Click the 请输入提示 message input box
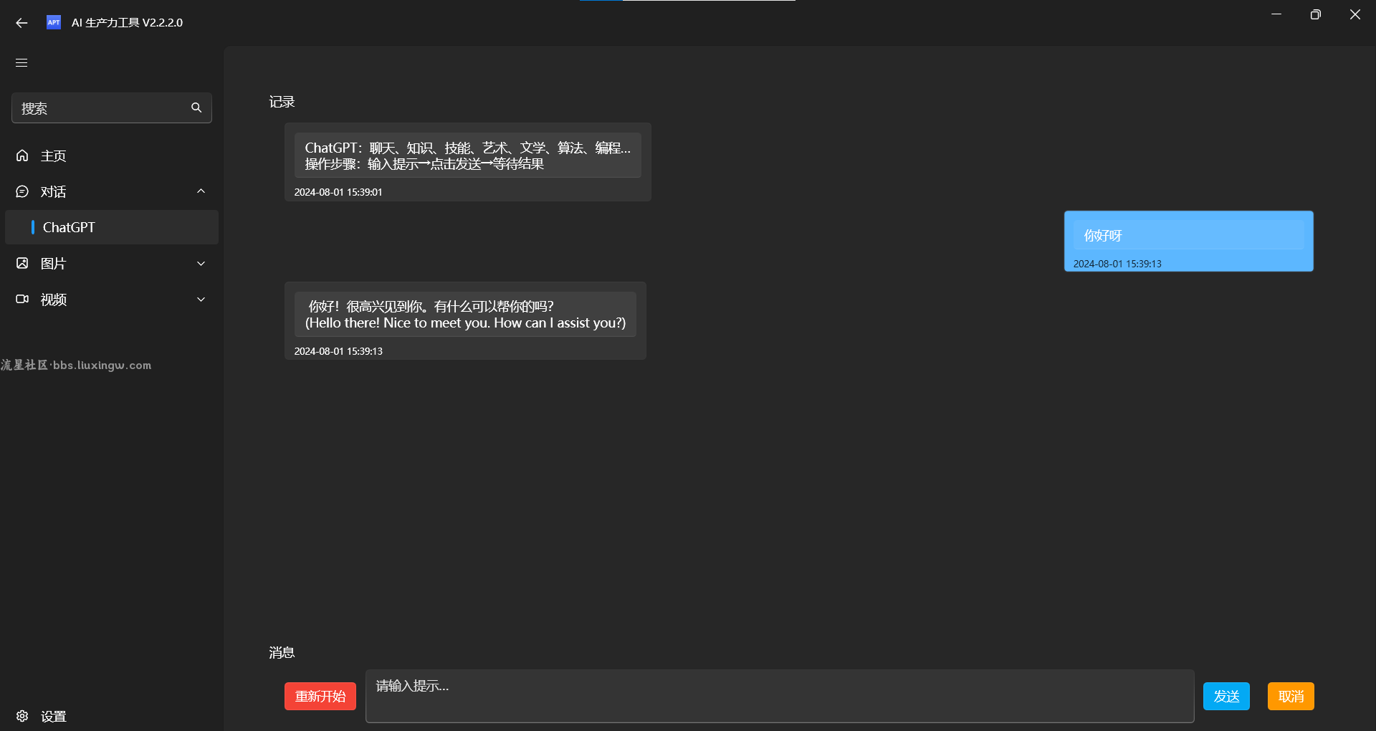 coord(780,696)
